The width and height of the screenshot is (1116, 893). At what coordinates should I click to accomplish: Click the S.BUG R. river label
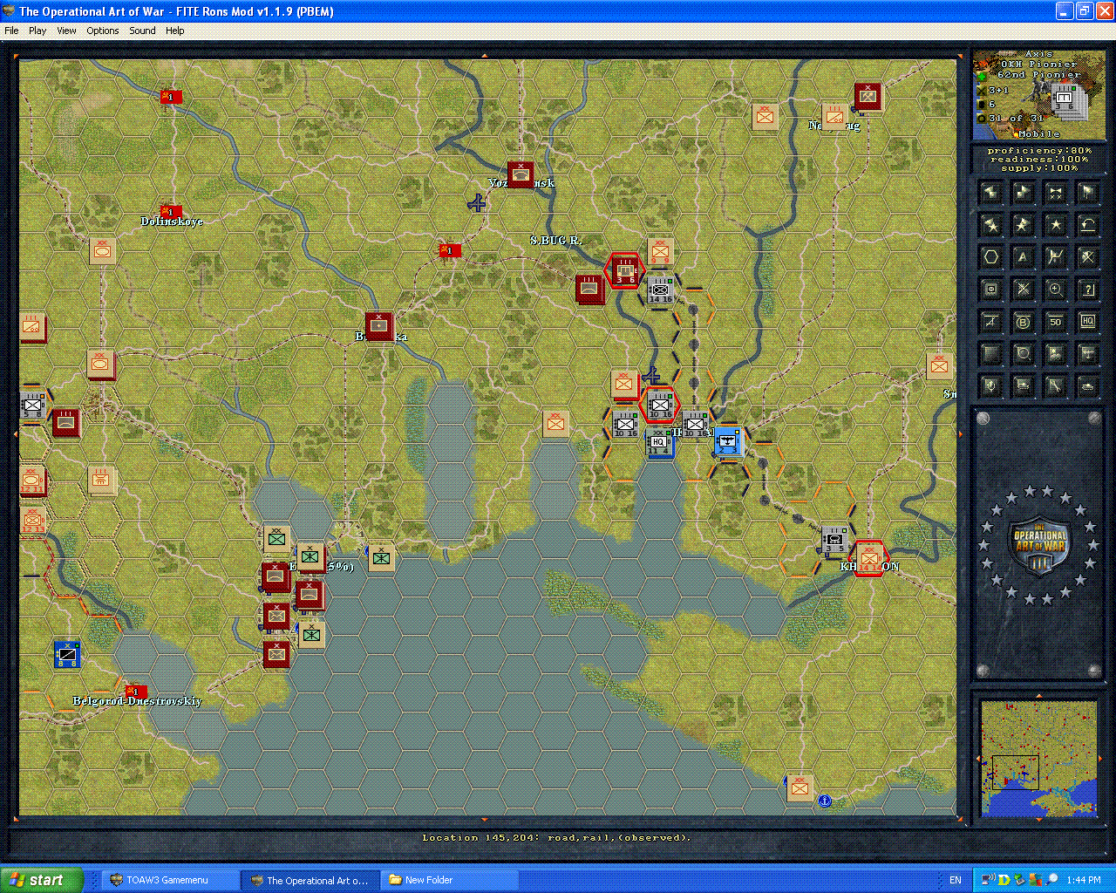[556, 240]
